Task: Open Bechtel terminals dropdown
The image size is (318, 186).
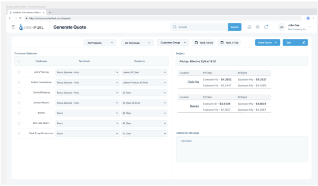Action: [x=87, y=113]
